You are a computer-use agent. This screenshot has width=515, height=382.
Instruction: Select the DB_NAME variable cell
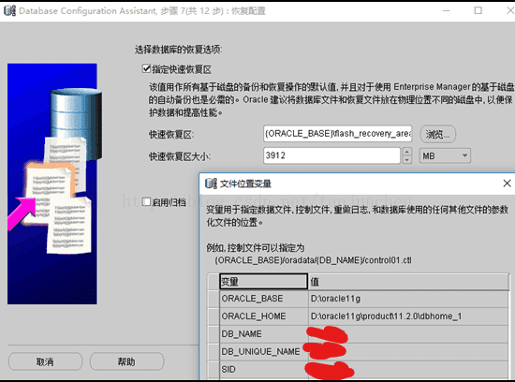tap(264, 334)
